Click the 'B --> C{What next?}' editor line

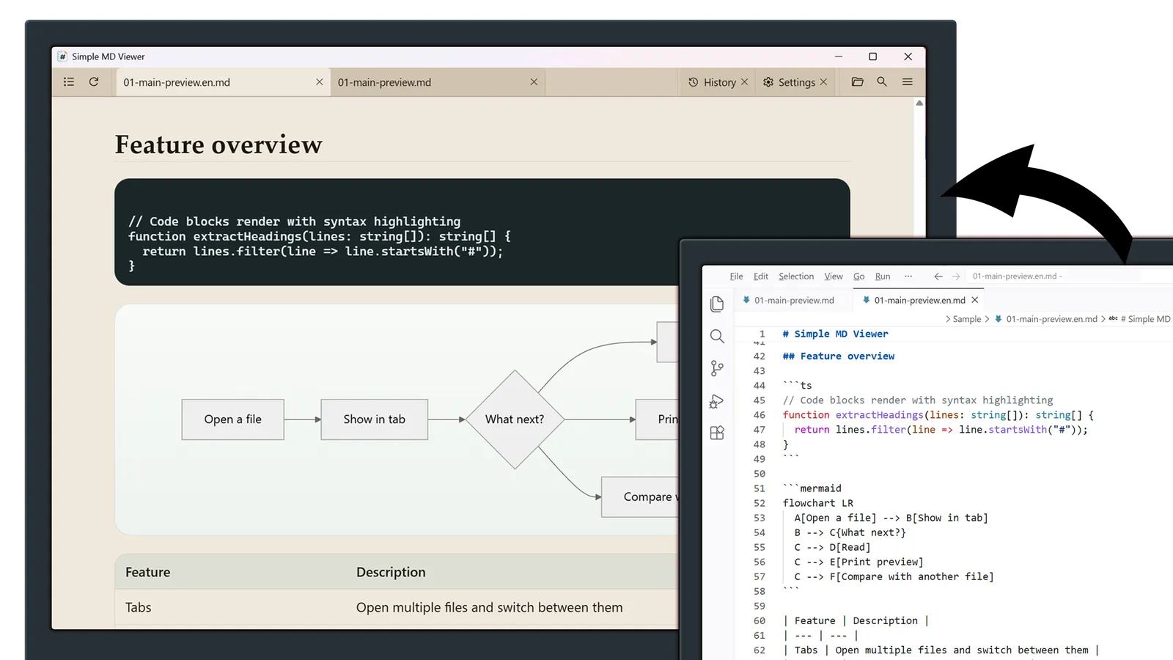point(850,532)
